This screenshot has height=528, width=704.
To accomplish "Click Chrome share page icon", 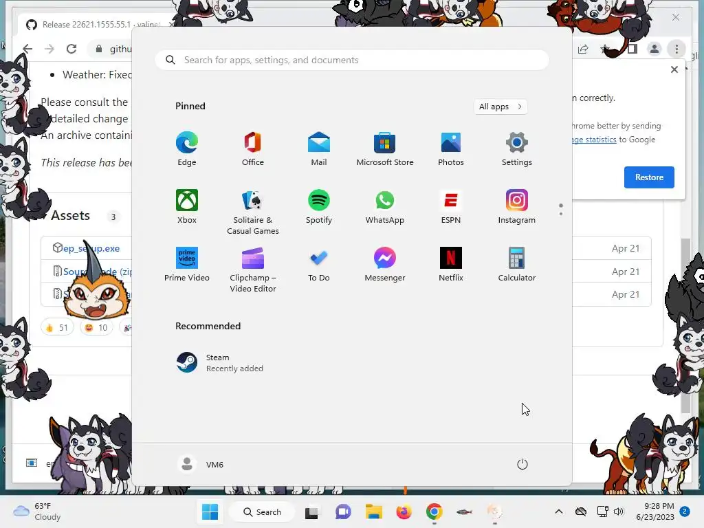I will (x=583, y=49).
